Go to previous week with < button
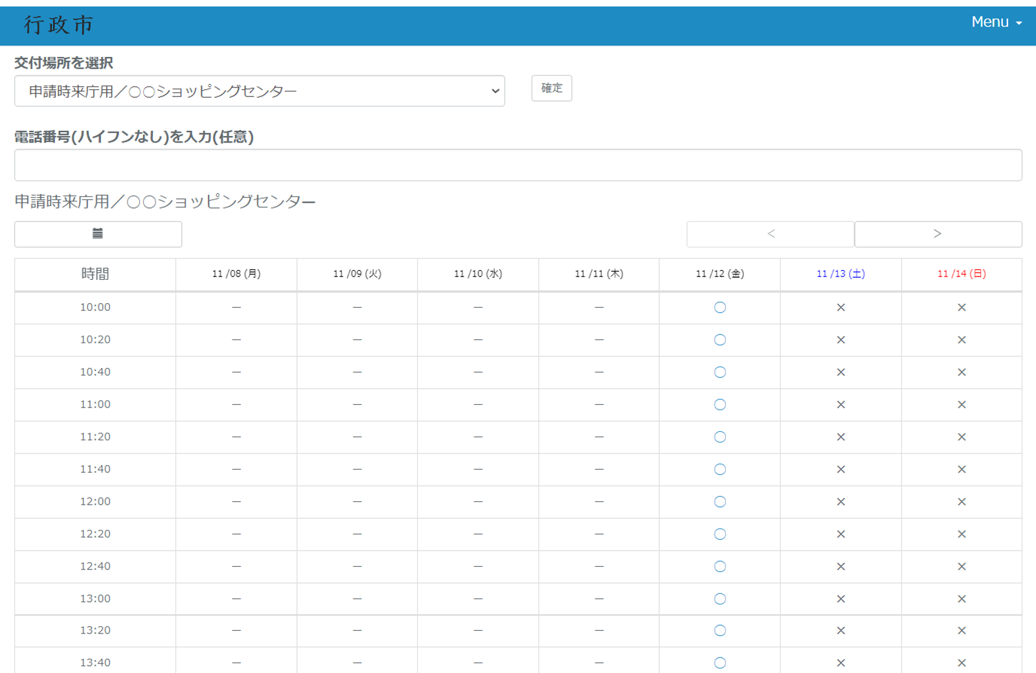The width and height of the screenshot is (1036, 673). point(771,234)
